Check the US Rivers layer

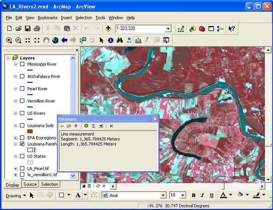coord(22,113)
